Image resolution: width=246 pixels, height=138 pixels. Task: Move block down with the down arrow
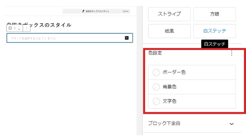(x=19, y=29)
